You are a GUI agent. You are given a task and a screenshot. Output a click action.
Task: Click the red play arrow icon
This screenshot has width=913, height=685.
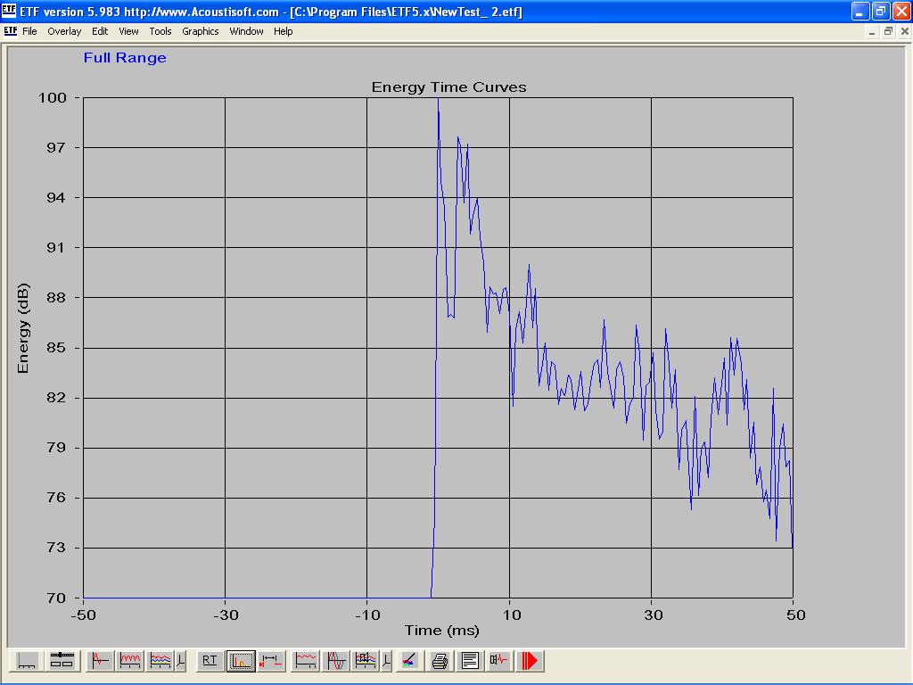[531, 661]
